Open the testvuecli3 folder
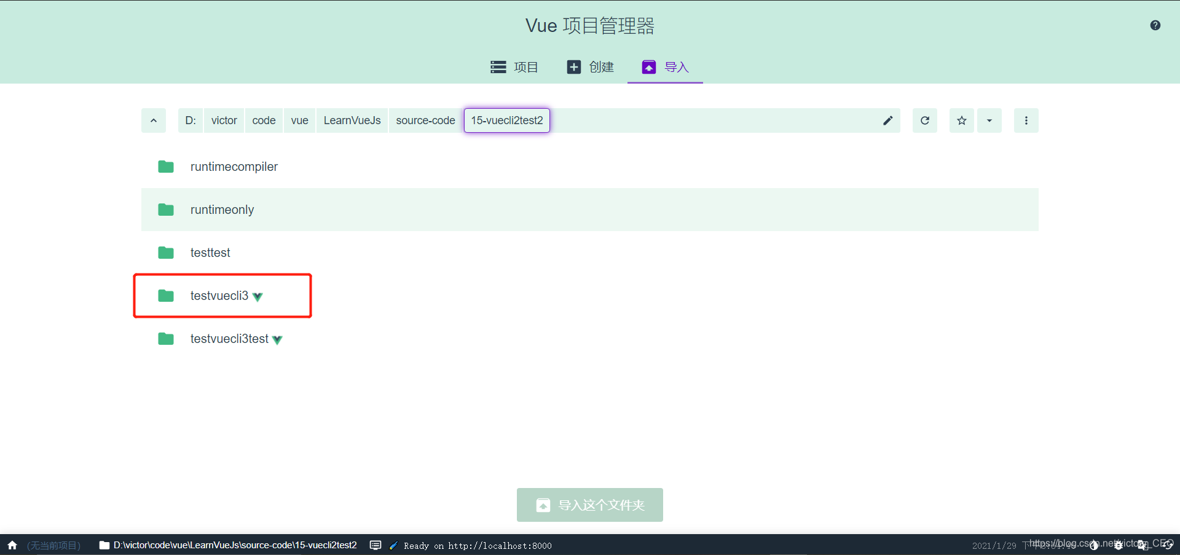Screen dimensions: 1180x555 click(590, 296)
